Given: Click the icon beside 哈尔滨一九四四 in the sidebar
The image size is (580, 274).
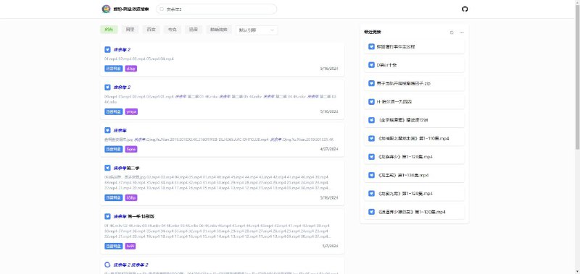Looking at the screenshot, I should coord(371,102).
